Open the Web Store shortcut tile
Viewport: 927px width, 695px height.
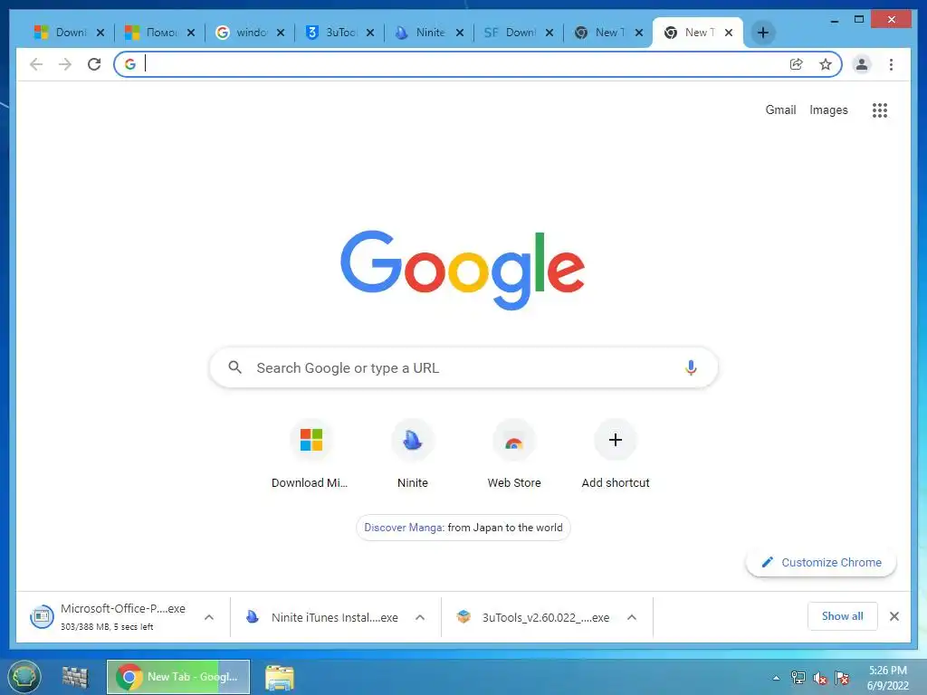click(514, 454)
